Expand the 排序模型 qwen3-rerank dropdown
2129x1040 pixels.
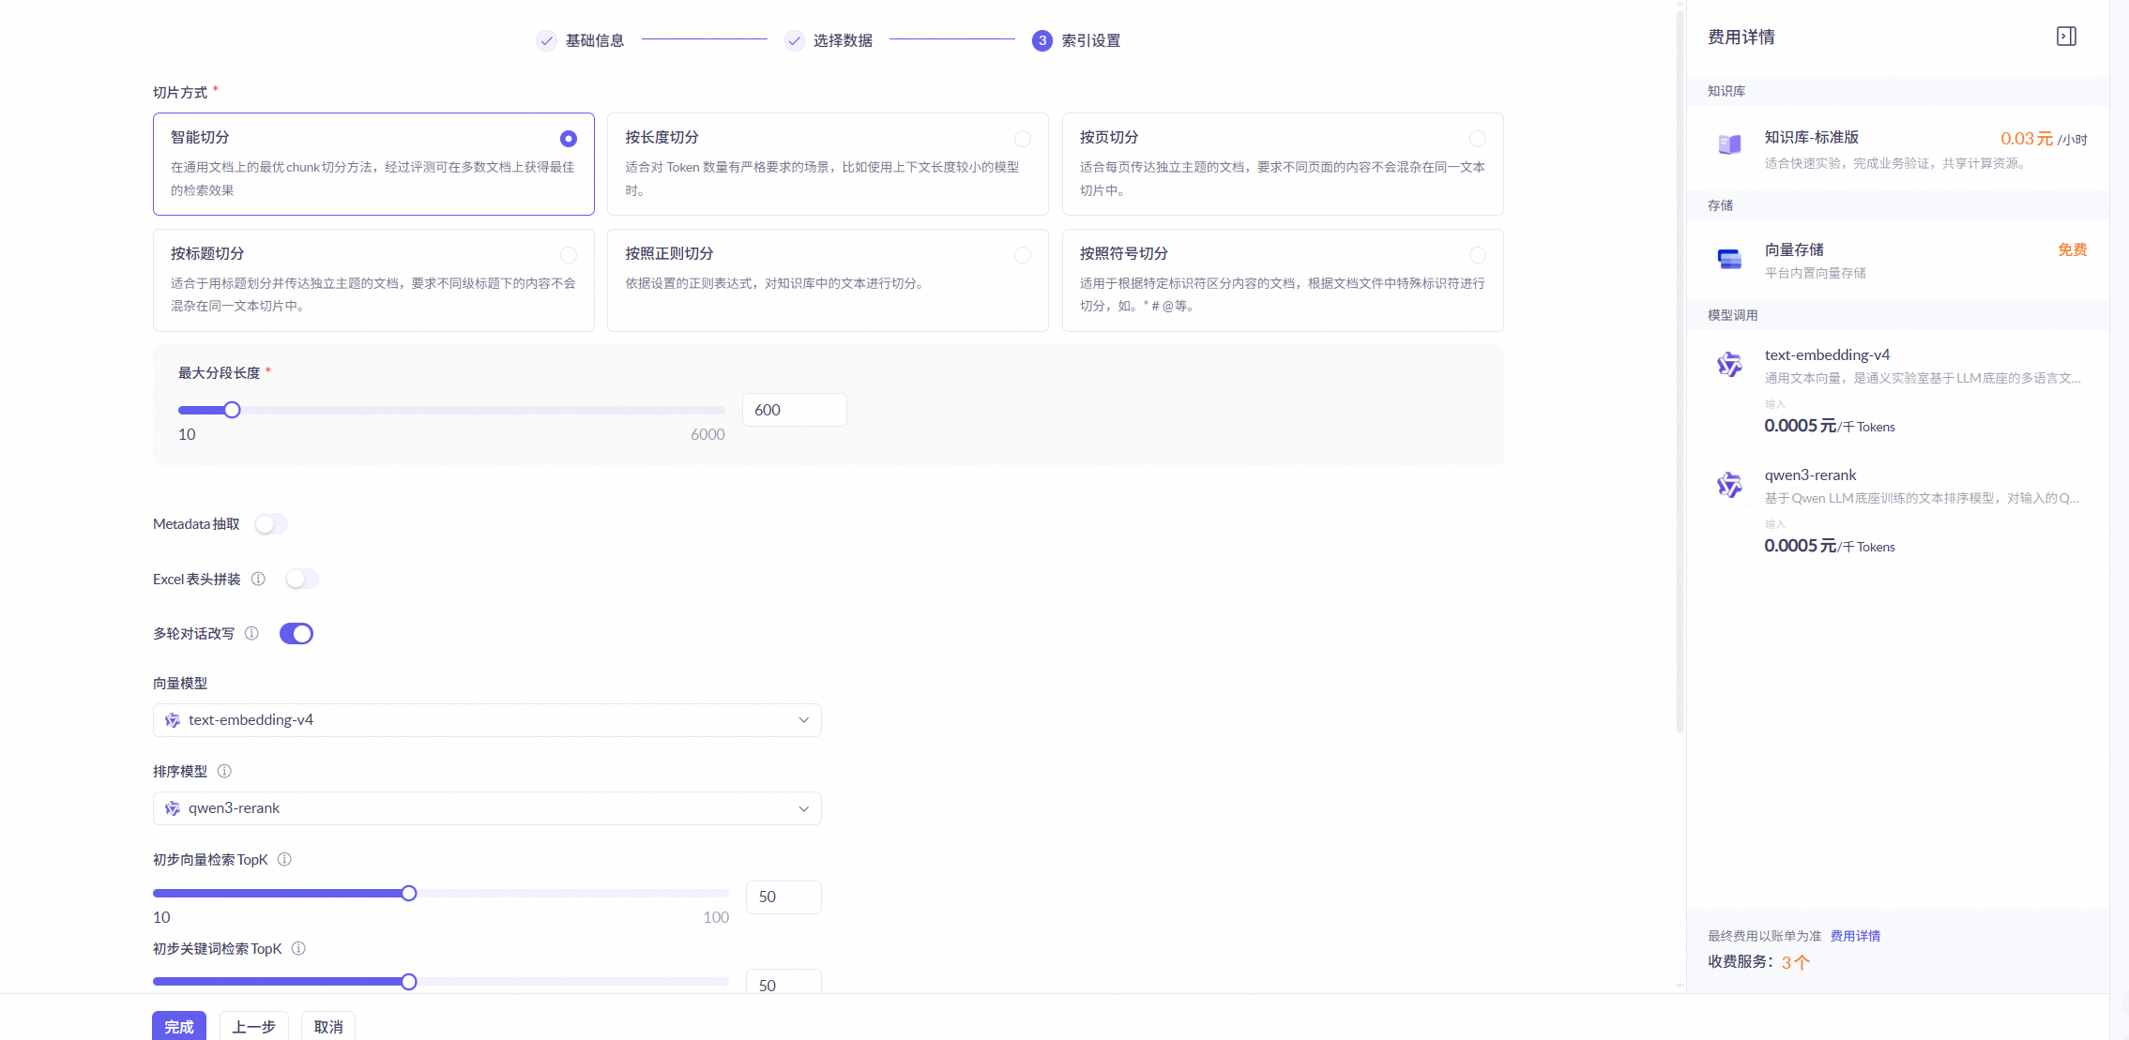487,808
